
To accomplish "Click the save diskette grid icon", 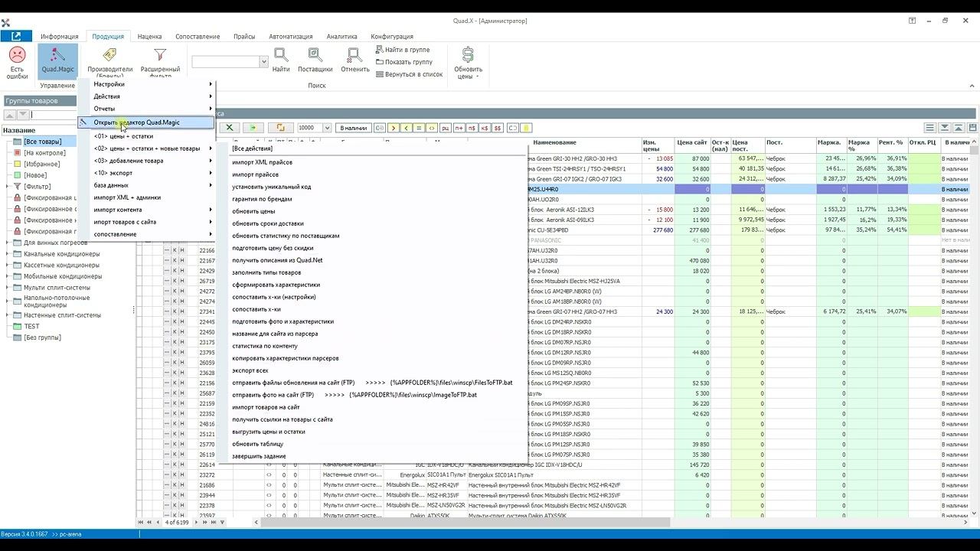I will [x=973, y=128].
